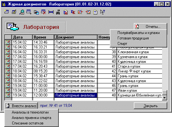This screenshot has width=172, height=127.
Task: Select date cell 15.04.02
Action: click(x=22, y=42)
